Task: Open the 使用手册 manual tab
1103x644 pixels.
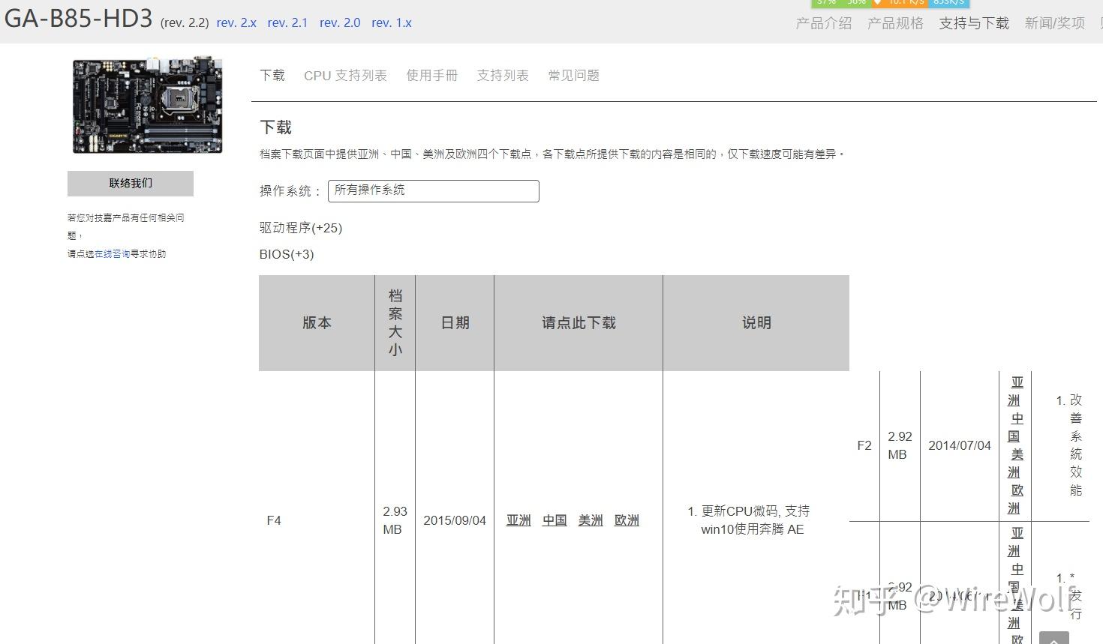Action: tap(431, 75)
